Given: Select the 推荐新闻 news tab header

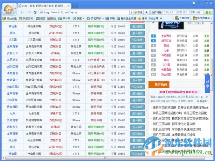Looking at the screenshot, I should [159, 85].
